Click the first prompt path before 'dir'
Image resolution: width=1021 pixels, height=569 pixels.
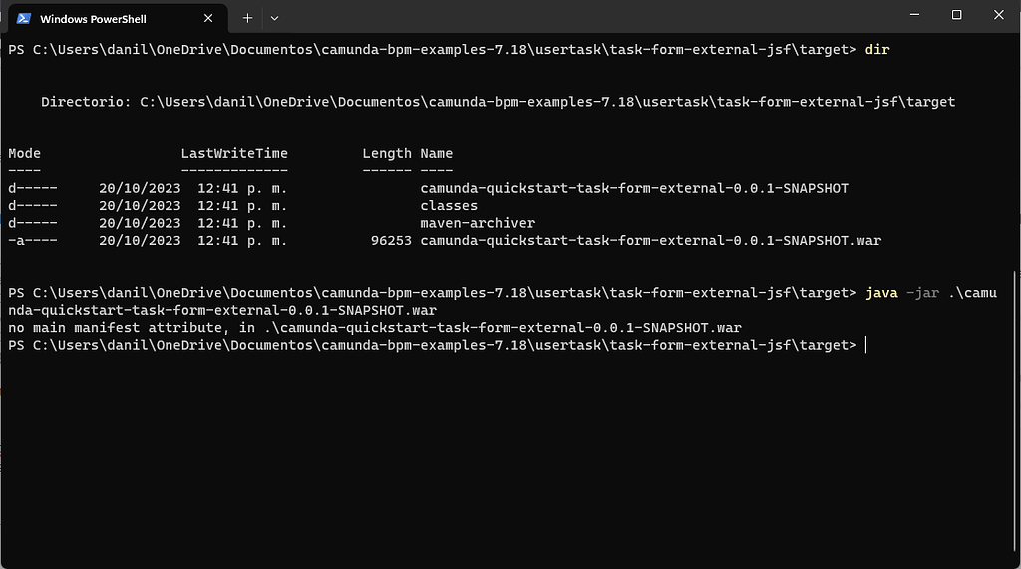point(433,50)
